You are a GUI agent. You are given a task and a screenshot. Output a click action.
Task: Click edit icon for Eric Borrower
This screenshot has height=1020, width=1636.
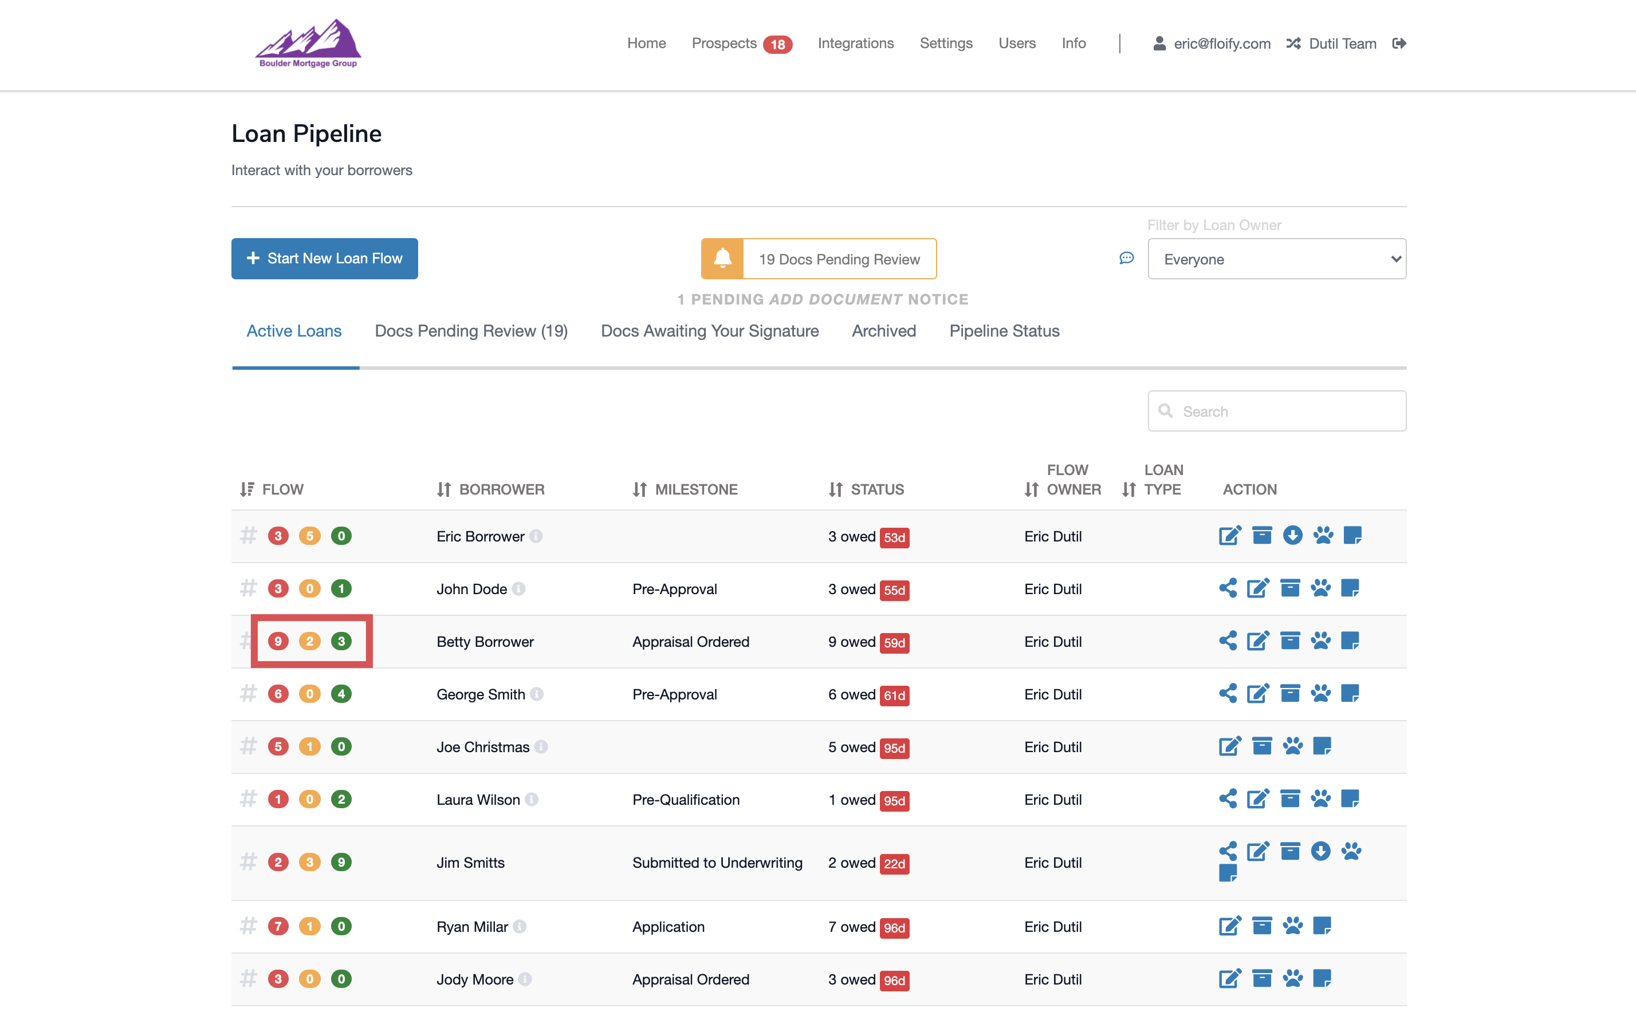(1230, 536)
